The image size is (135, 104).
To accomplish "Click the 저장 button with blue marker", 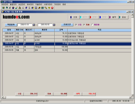I will (104, 17).
